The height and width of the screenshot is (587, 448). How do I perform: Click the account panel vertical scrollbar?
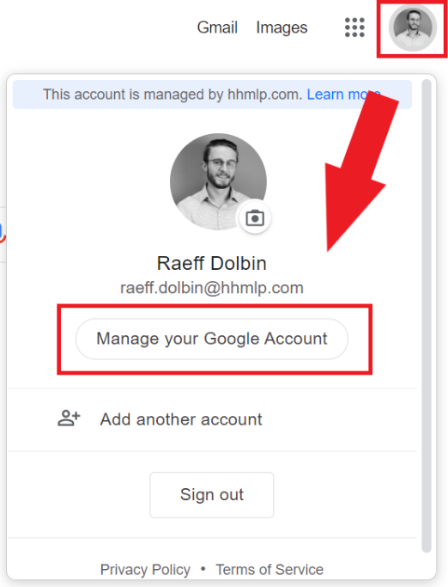click(427, 315)
